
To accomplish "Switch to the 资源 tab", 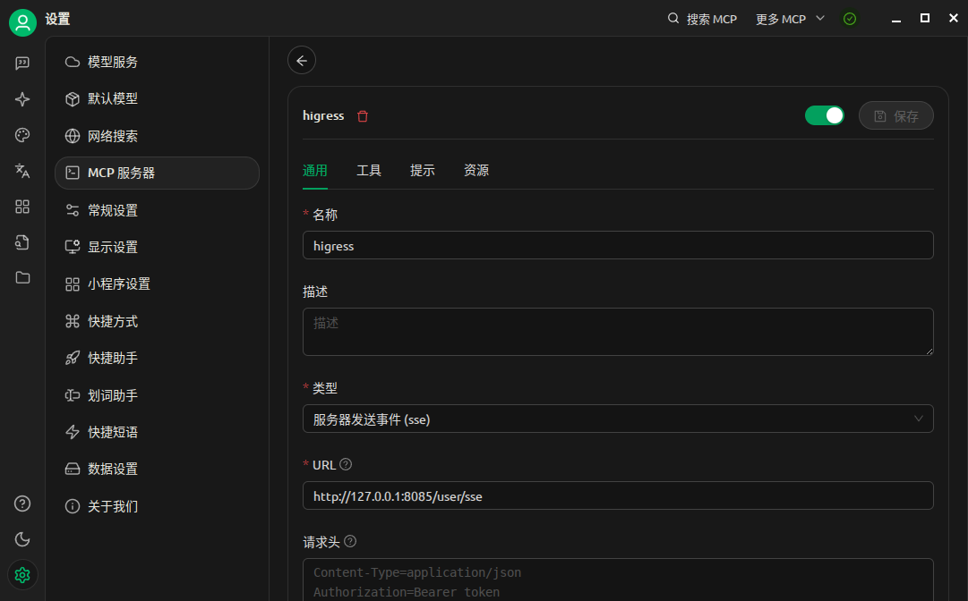I will tap(475, 170).
